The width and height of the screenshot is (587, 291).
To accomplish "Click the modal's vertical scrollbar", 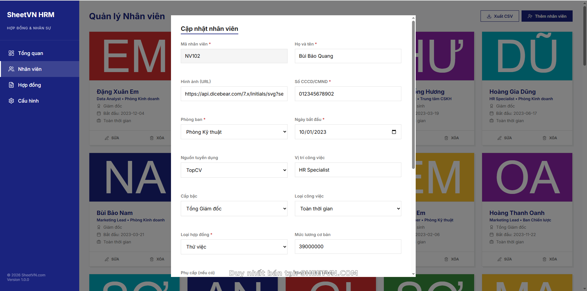I will [x=413, y=95].
